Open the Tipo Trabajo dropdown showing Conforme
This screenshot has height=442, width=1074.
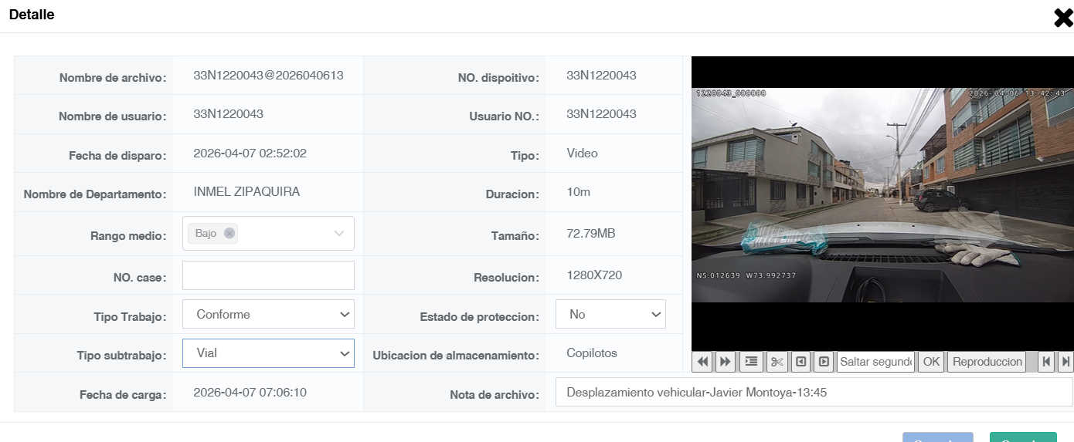click(x=268, y=314)
